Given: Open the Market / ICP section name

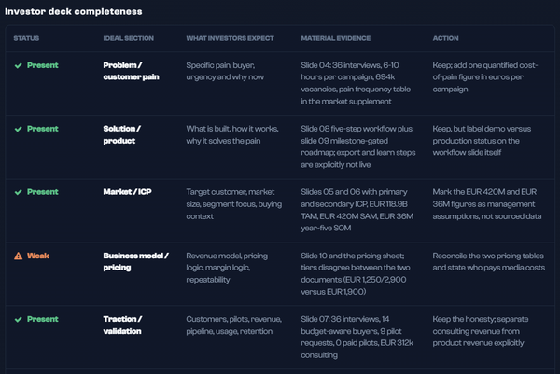Looking at the screenshot, I should point(128,192).
